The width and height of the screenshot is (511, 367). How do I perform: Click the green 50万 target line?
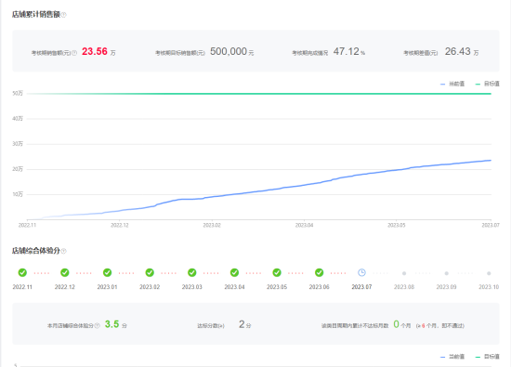259,94
